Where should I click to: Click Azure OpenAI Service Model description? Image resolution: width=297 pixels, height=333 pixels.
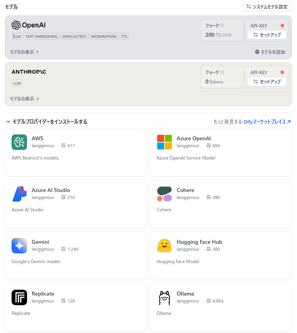[186, 158]
